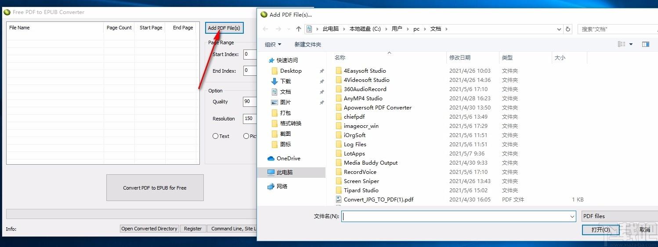Image resolution: width=658 pixels, height=247 pixels.
Task: Select the Picture radio button
Action: 246,136
